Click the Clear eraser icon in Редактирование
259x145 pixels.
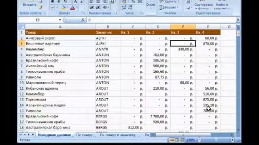click(x=188, y=8)
